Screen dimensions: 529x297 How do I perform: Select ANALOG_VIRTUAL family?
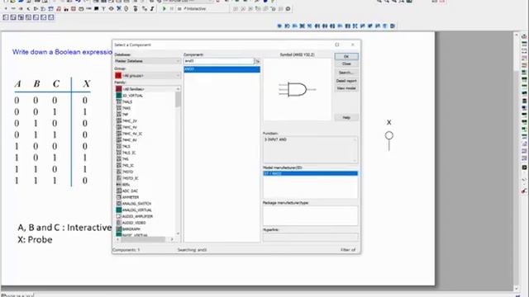click(136, 210)
